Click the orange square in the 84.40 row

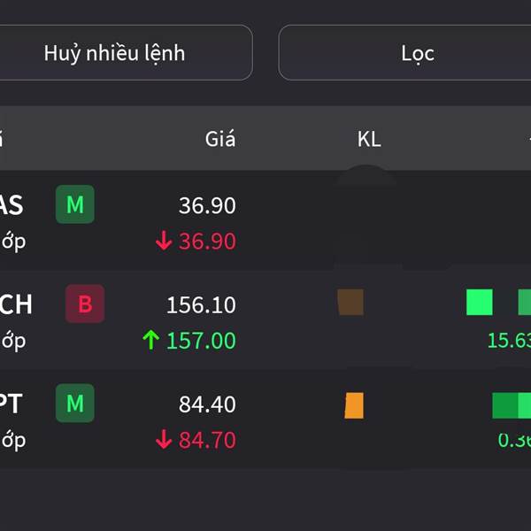[354, 405]
